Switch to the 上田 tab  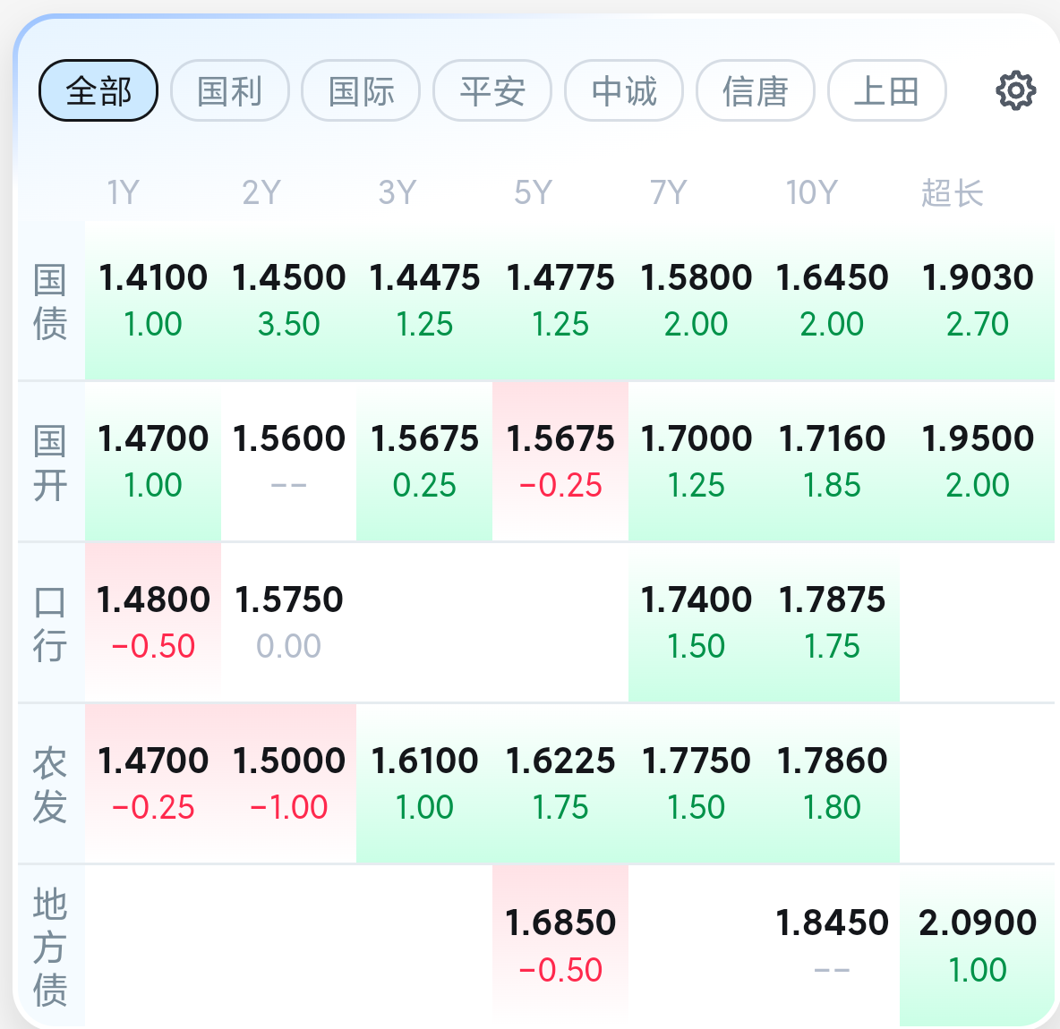(887, 90)
